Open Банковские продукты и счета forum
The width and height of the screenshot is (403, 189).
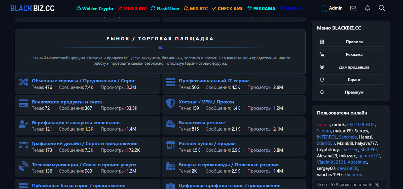(x=67, y=102)
